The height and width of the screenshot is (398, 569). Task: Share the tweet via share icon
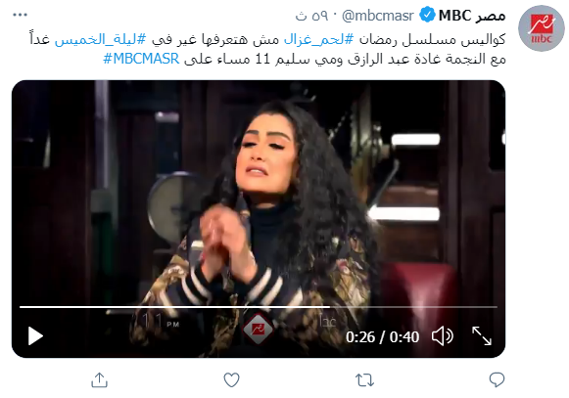[x=99, y=379]
